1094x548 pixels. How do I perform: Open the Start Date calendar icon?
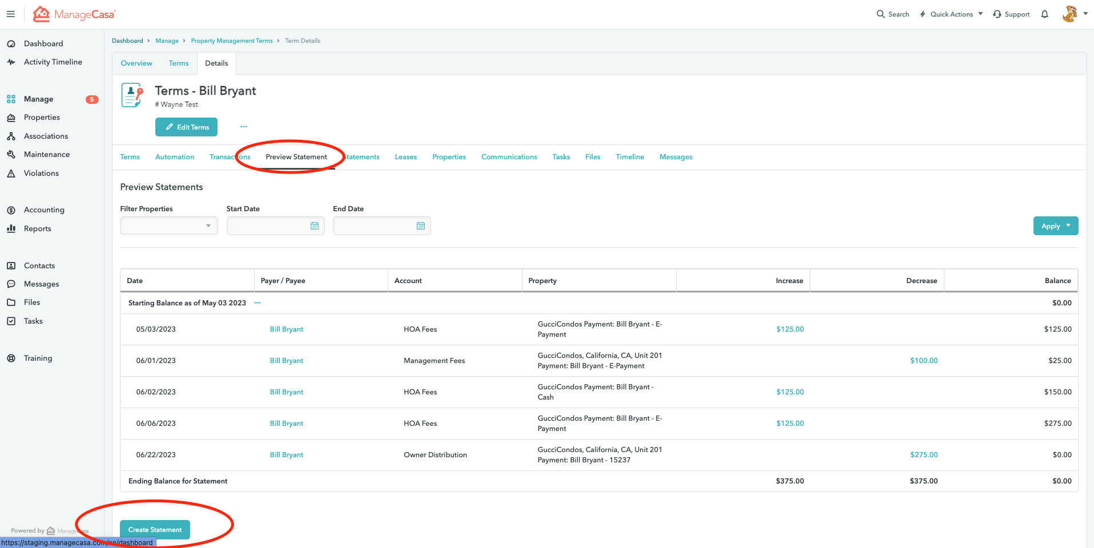(x=314, y=226)
